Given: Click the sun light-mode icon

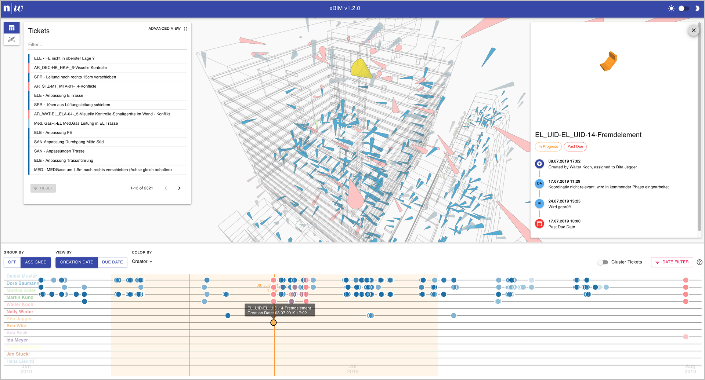Looking at the screenshot, I should (x=671, y=8).
